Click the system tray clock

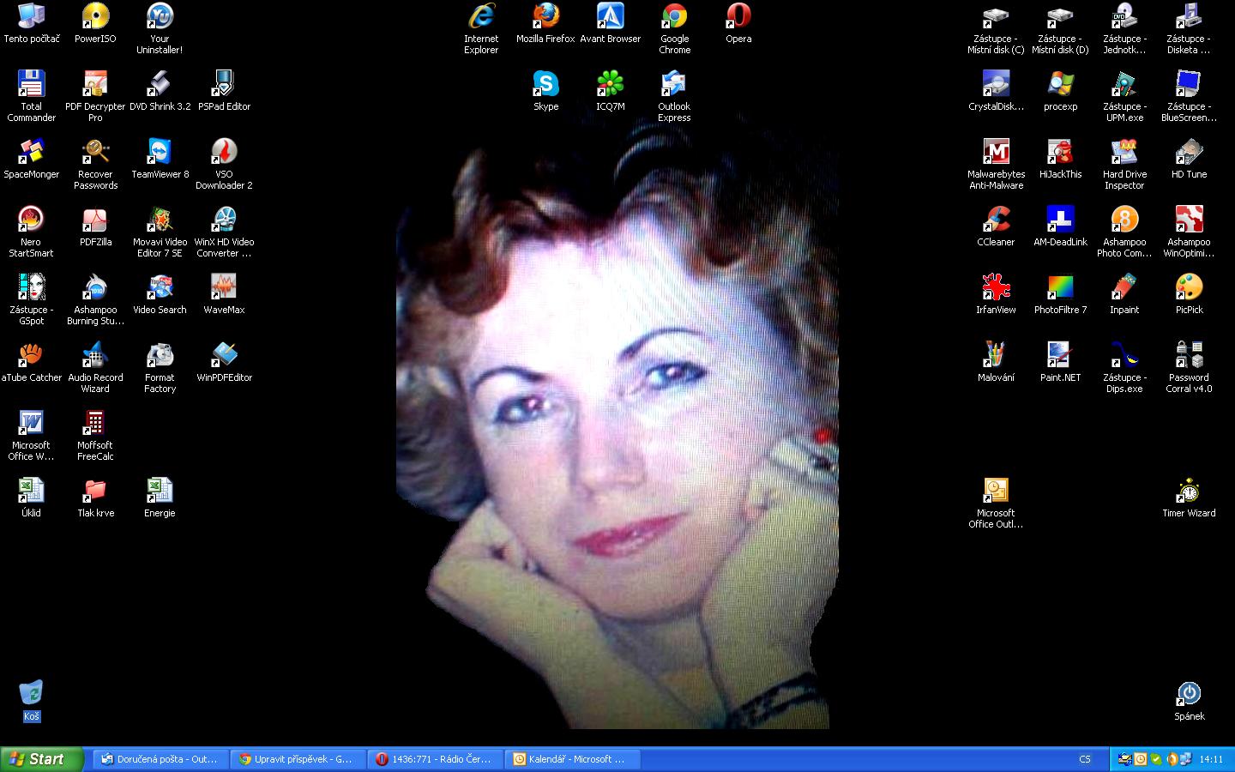pos(1211,759)
